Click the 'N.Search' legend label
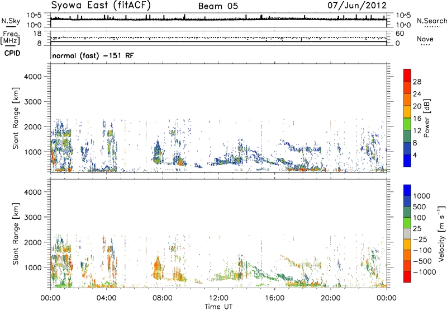This screenshot has height=310, width=447. click(431, 21)
